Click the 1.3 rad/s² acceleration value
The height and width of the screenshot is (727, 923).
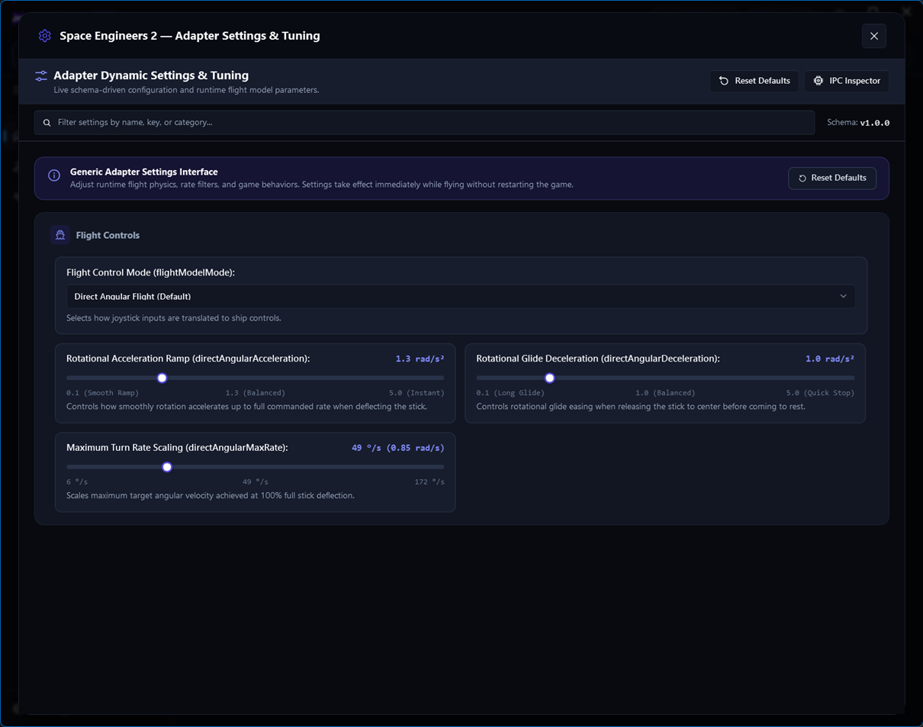[x=420, y=359]
